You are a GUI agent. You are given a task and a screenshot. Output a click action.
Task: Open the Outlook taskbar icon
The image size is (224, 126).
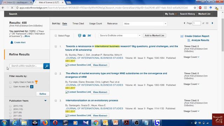[x=106, y=123]
